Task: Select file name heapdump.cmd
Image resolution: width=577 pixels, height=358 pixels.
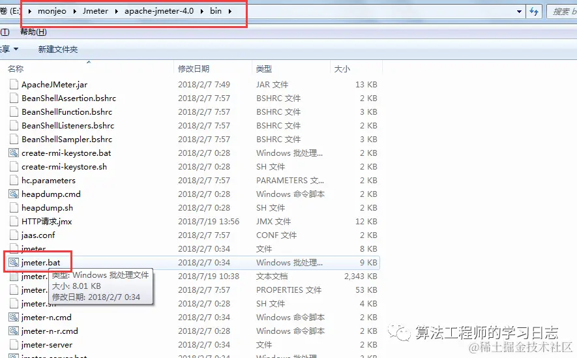Action: click(51, 194)
